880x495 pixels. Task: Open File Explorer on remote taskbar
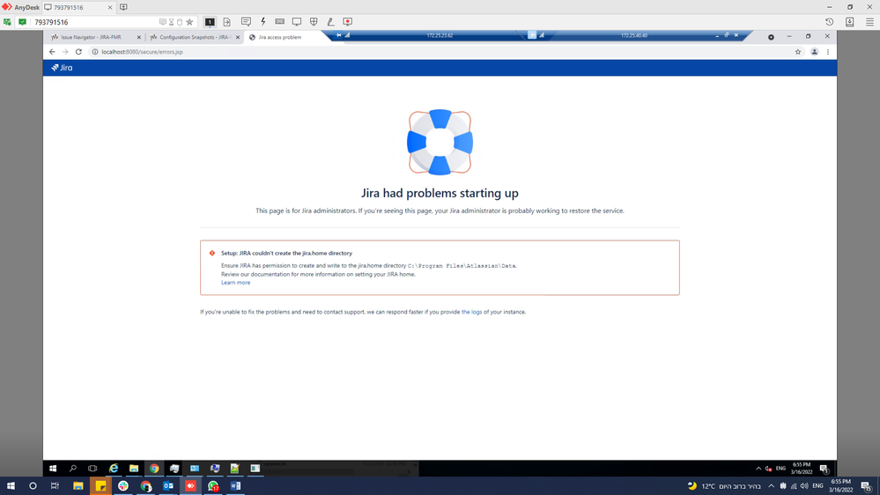134,468
